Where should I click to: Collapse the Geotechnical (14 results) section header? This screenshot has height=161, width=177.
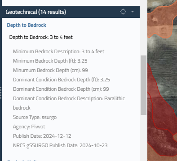tap(71, 12)
